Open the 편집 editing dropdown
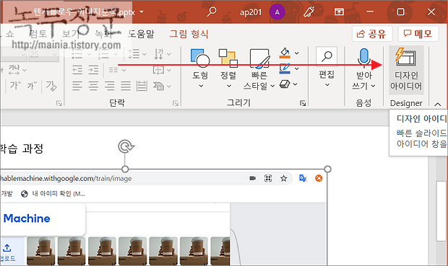Image resolution: width=448 pixels, height=266 pixels. coord(327,68)
